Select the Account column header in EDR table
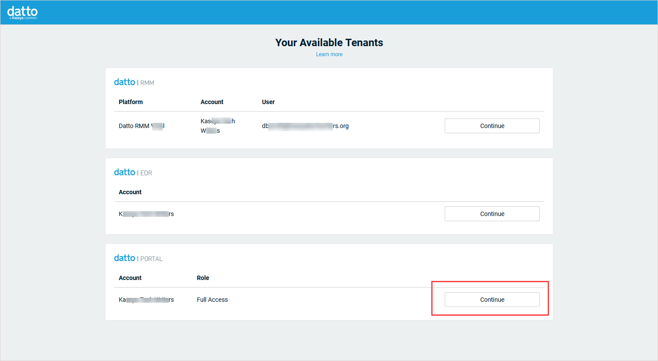658x361 pixels. (x=130, y=192)
